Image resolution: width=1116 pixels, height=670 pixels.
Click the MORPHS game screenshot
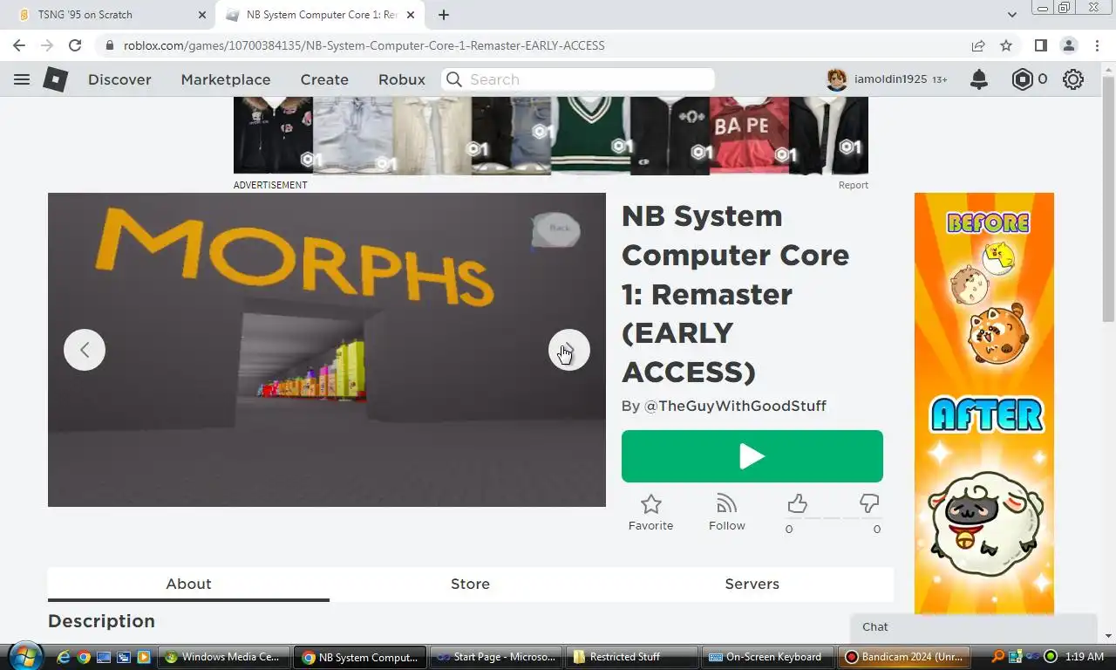pos(326,350)
